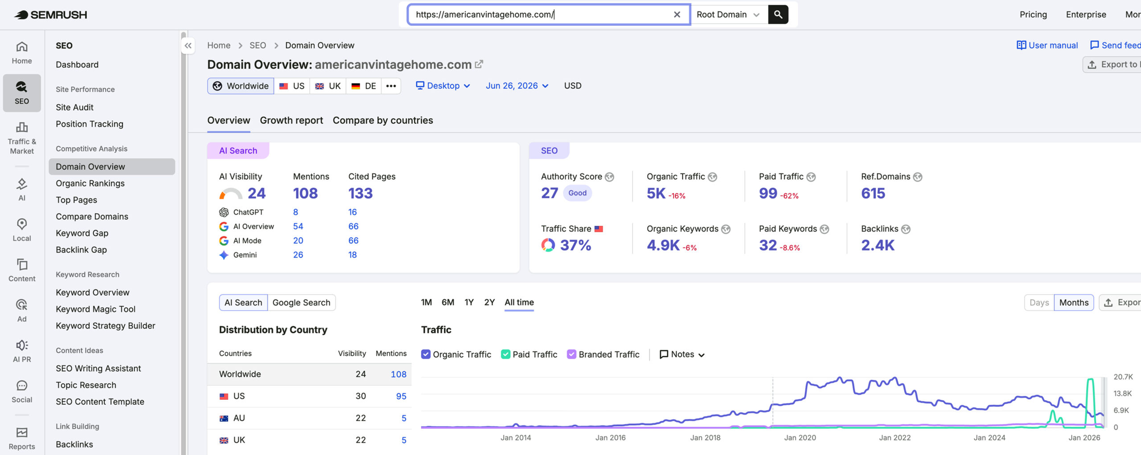
Task: Open Jun 26, 2026 date dropdown
Action: point(517,85)
